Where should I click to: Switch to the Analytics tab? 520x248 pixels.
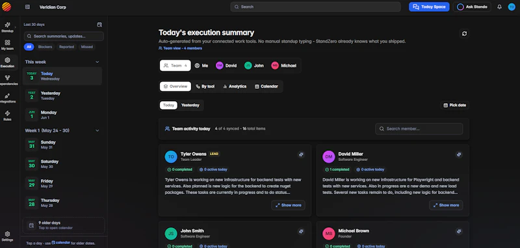235,86
